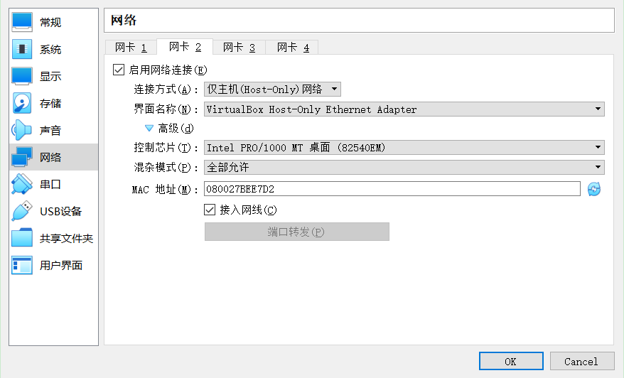
Task: Select 存储 label in sidebar
Action: coord(50,104)
